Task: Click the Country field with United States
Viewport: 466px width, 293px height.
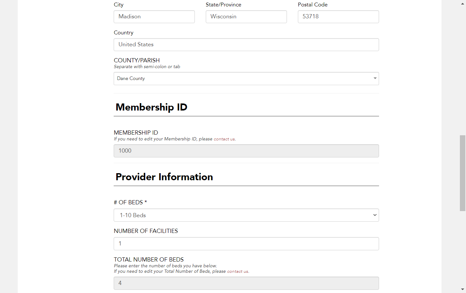Action: [246, 45]
